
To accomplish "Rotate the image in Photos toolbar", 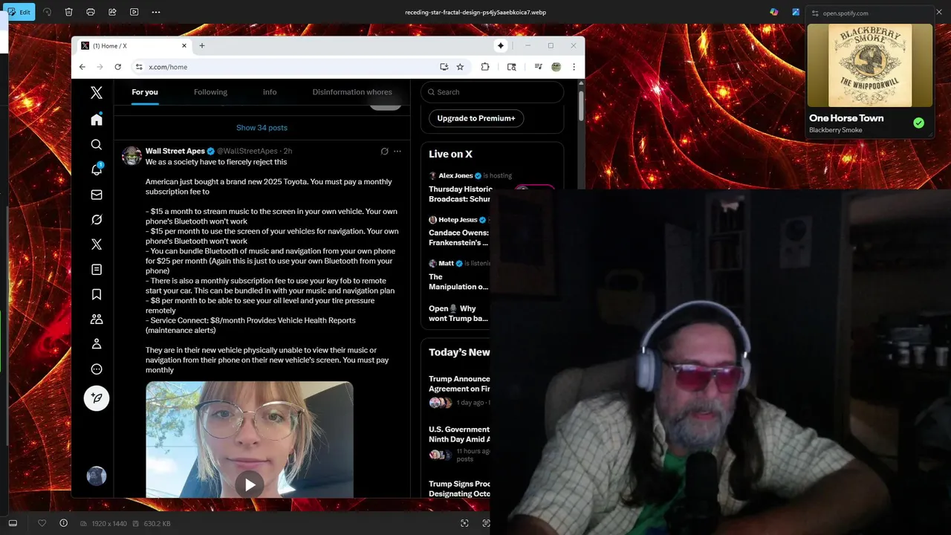I will 48,12.
